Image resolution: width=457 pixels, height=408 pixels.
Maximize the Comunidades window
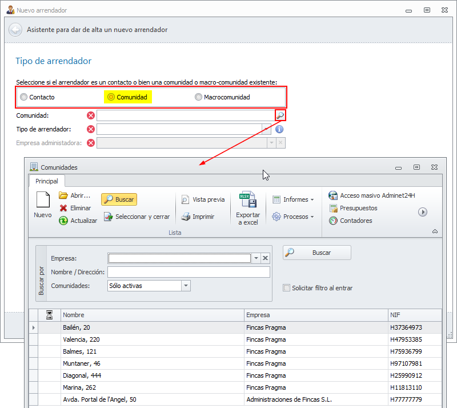coord(417,167)
